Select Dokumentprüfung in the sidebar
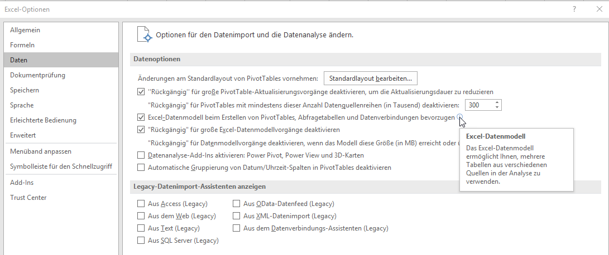 point(37,75)
